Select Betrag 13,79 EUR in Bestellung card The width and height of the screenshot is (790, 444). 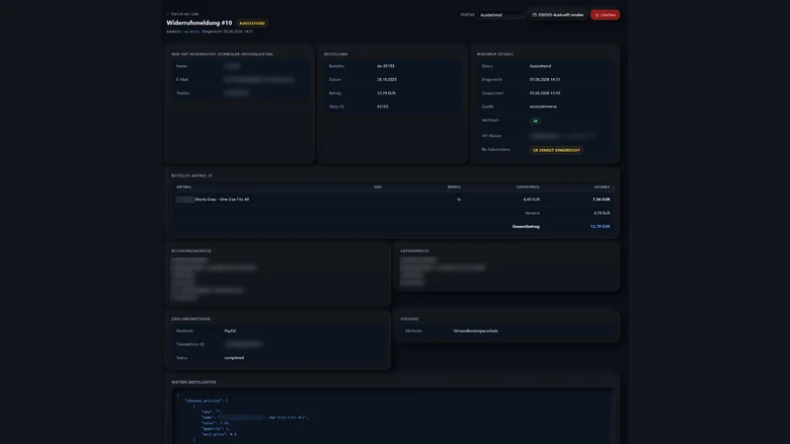(x=386, y=93)
